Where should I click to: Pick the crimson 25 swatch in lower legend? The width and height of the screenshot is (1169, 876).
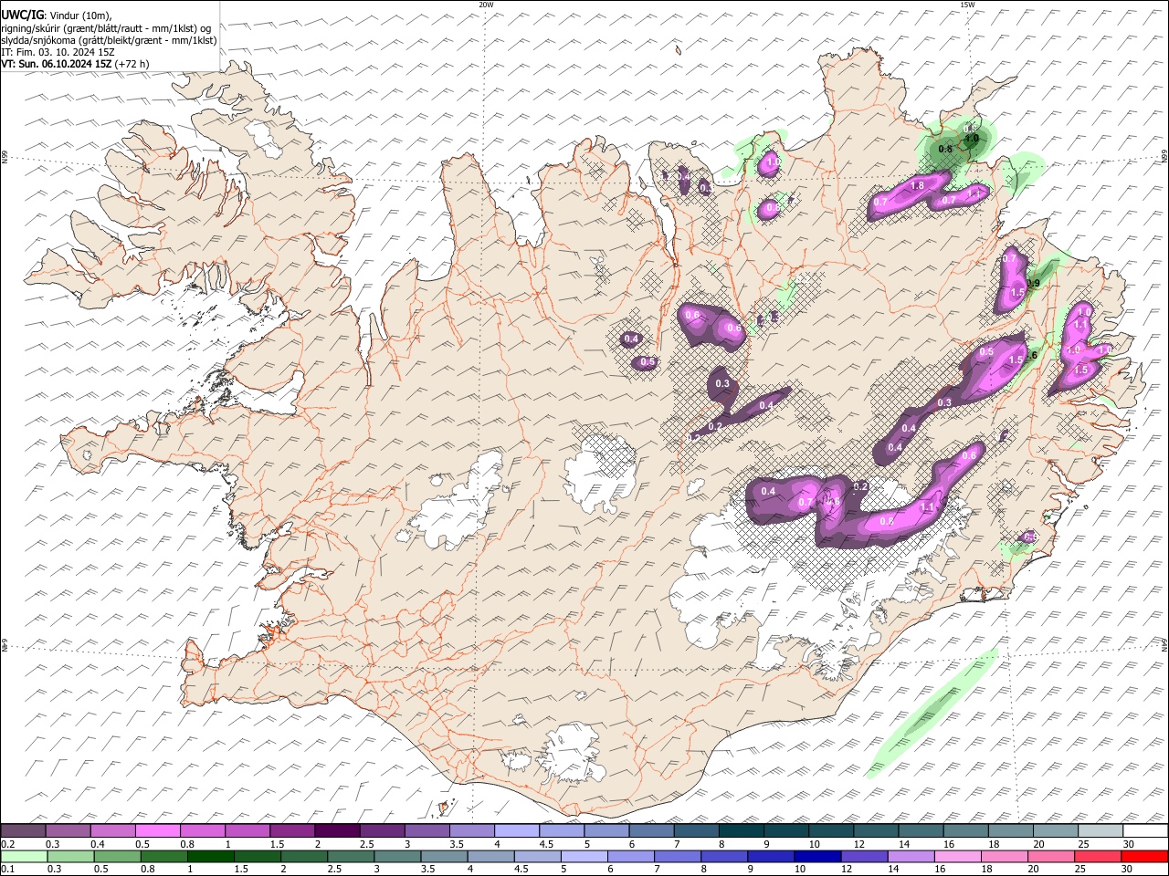click(1098, 856)
